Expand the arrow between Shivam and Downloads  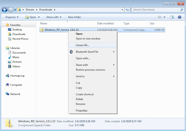[x=37, y=10]
